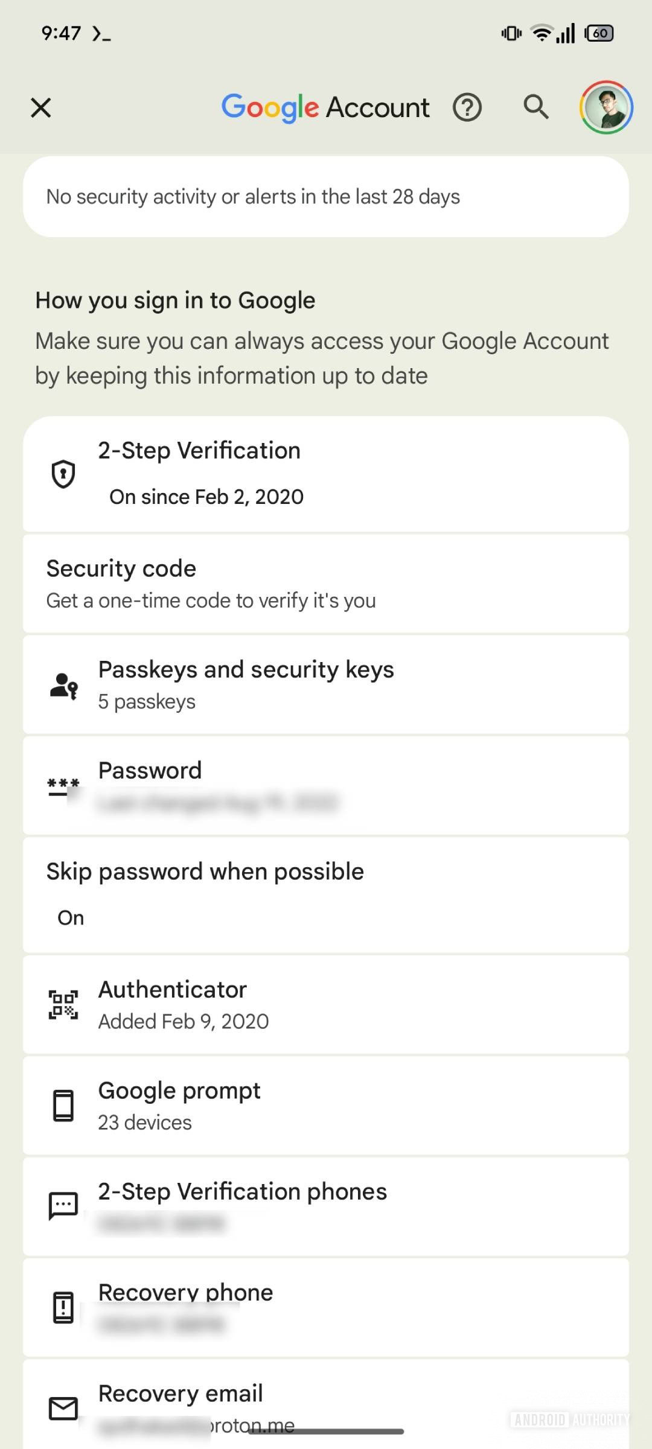Open the help question mark icon
Viewport: 652px width, 1449px height.
coord(467,108)
